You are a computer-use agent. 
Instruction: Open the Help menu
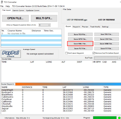[x=8, y=6]
